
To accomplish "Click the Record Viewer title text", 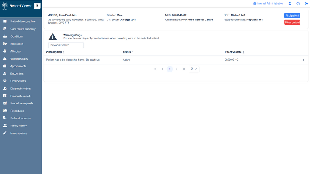I will [x=21, y=6].
